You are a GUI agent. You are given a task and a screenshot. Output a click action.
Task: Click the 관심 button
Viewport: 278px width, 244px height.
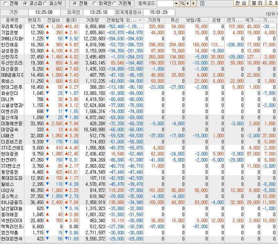coord(241,3)
